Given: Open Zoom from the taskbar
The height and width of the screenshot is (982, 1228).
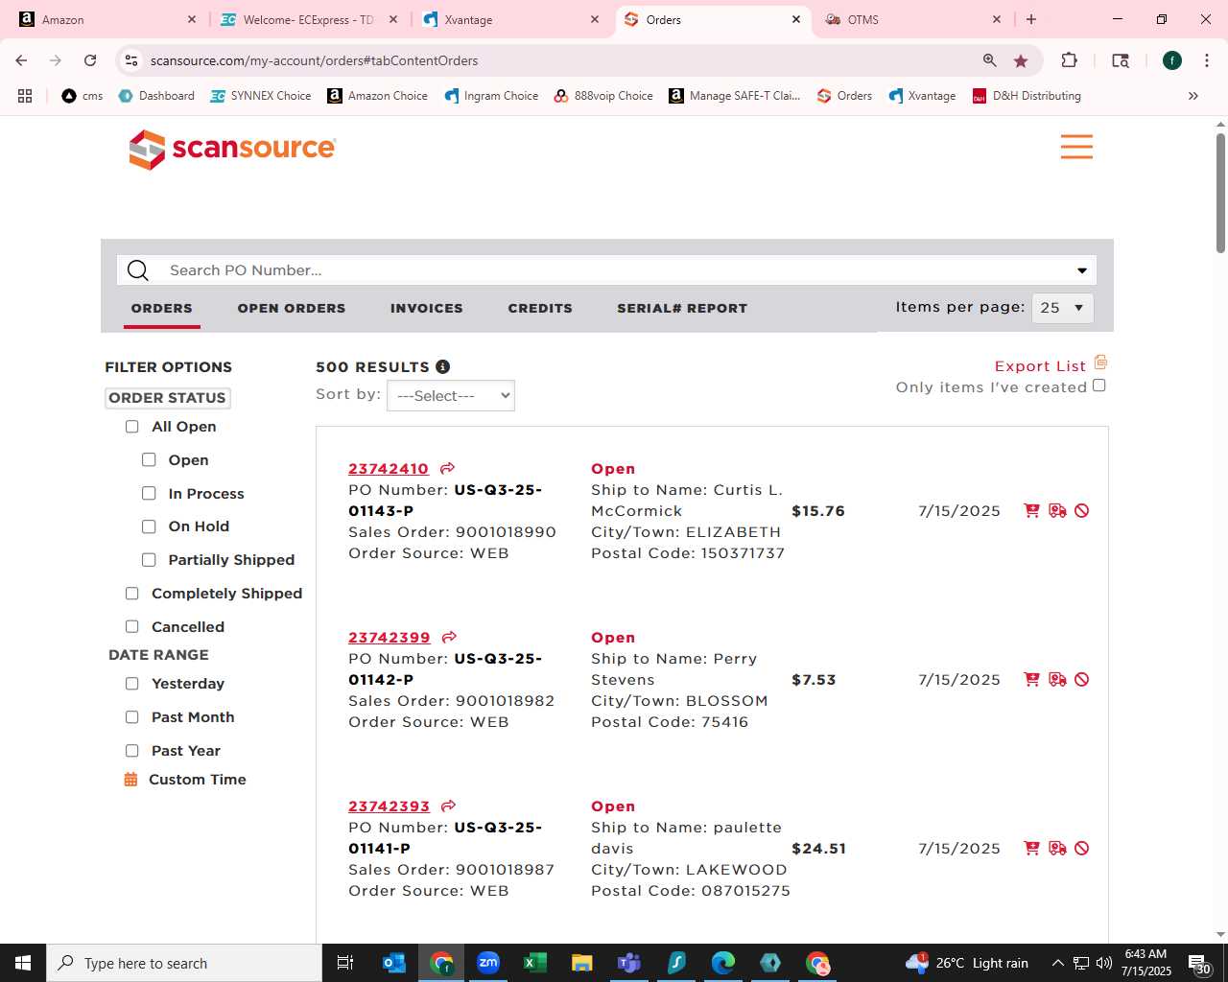Looking at the screenshot, I should coord(488,963).
